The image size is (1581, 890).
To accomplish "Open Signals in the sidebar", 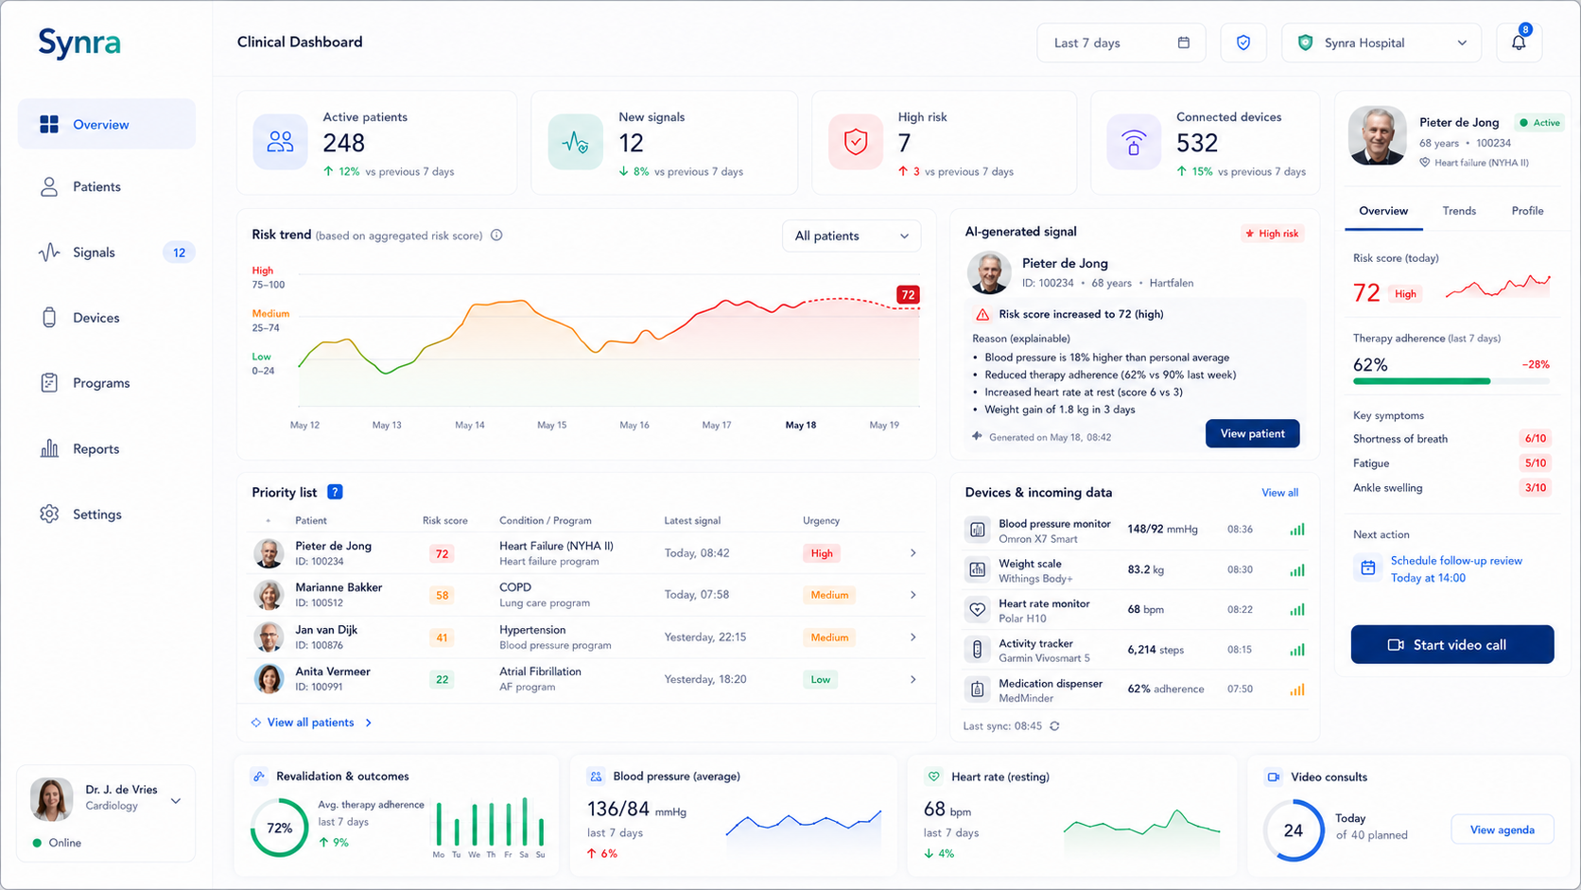I will [x=107, y=253].
